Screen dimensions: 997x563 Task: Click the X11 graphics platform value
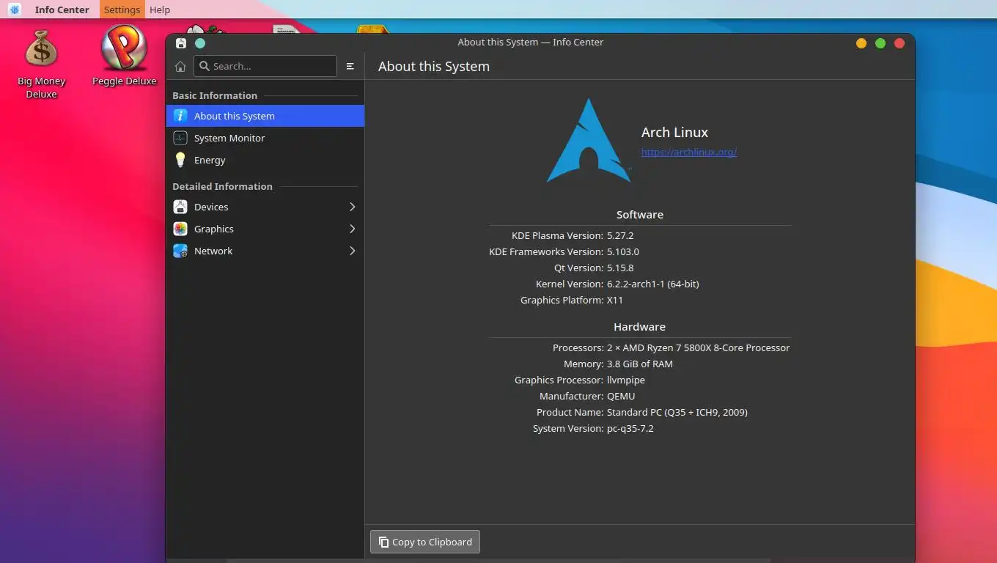[x=615, y=301]
